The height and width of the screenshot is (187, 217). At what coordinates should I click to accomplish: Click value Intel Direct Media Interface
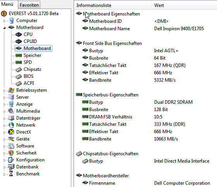click(x=182, y=161)
